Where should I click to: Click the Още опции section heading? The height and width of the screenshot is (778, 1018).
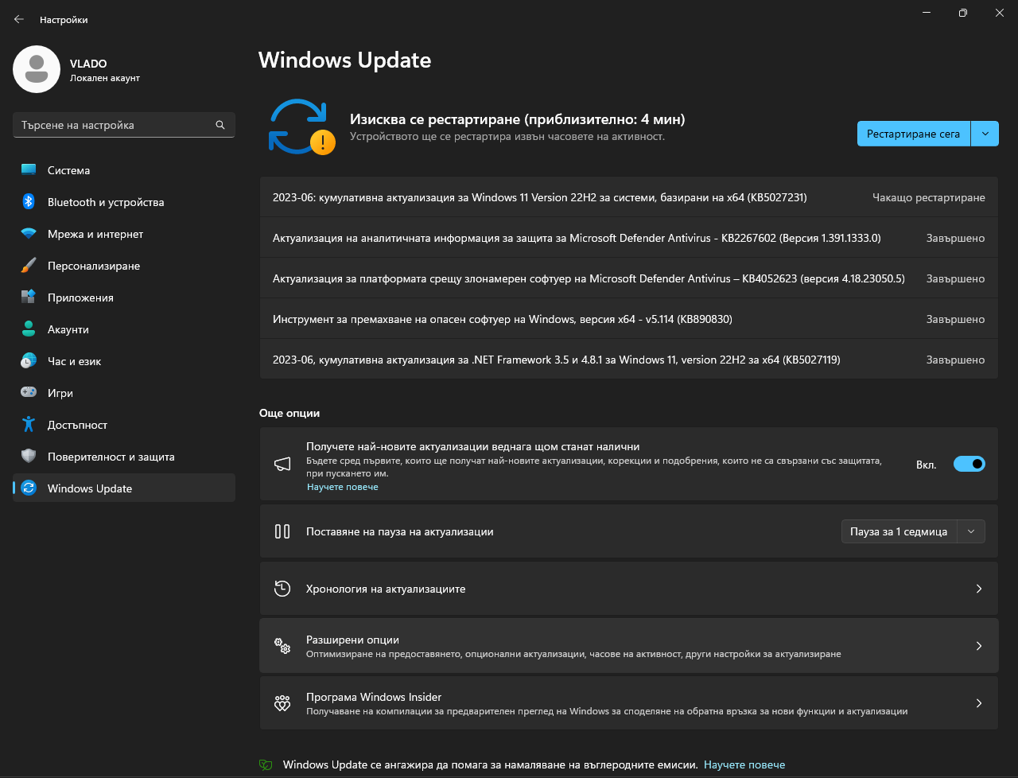(289, 414)
